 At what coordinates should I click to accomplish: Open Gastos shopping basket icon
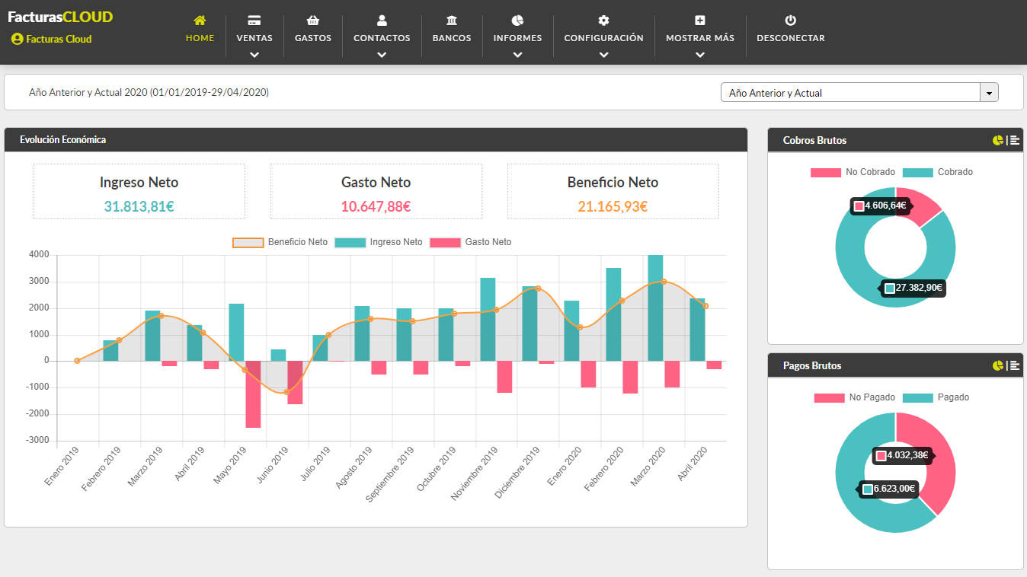[x=313, y=21]
